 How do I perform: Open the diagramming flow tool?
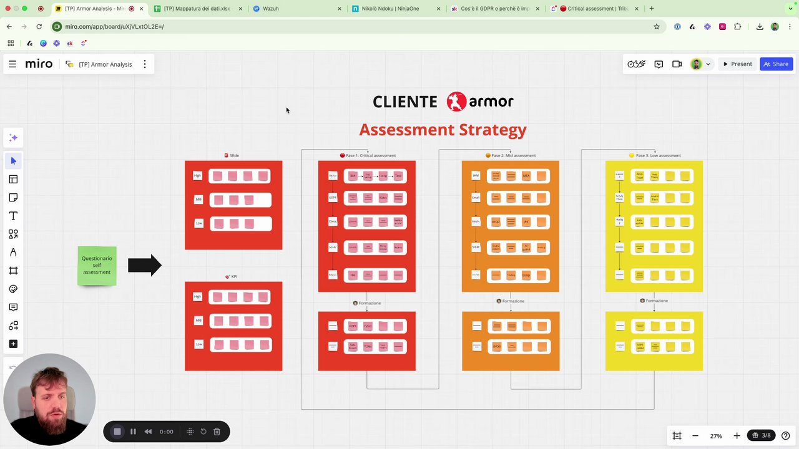13,326
